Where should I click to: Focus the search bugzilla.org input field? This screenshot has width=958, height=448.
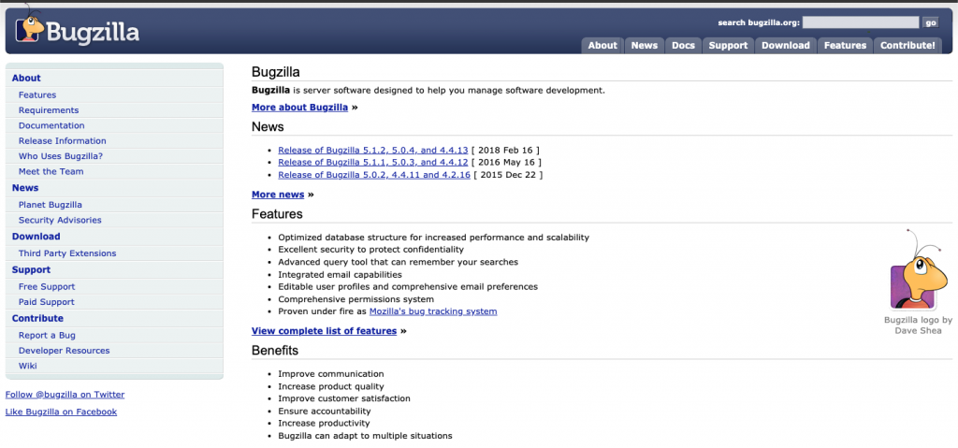click(x=861, y=22)
